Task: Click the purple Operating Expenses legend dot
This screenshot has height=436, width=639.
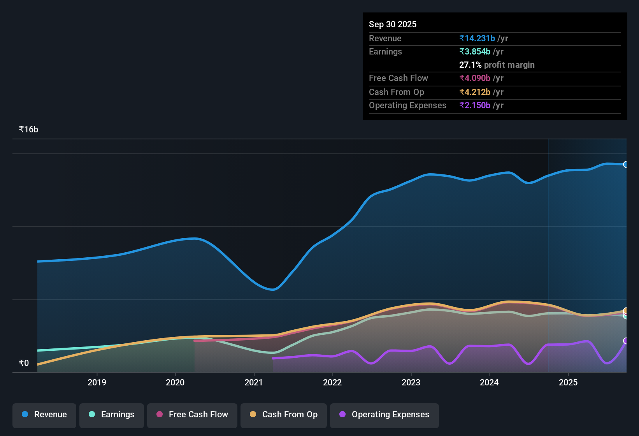Action: coord(342,415)
